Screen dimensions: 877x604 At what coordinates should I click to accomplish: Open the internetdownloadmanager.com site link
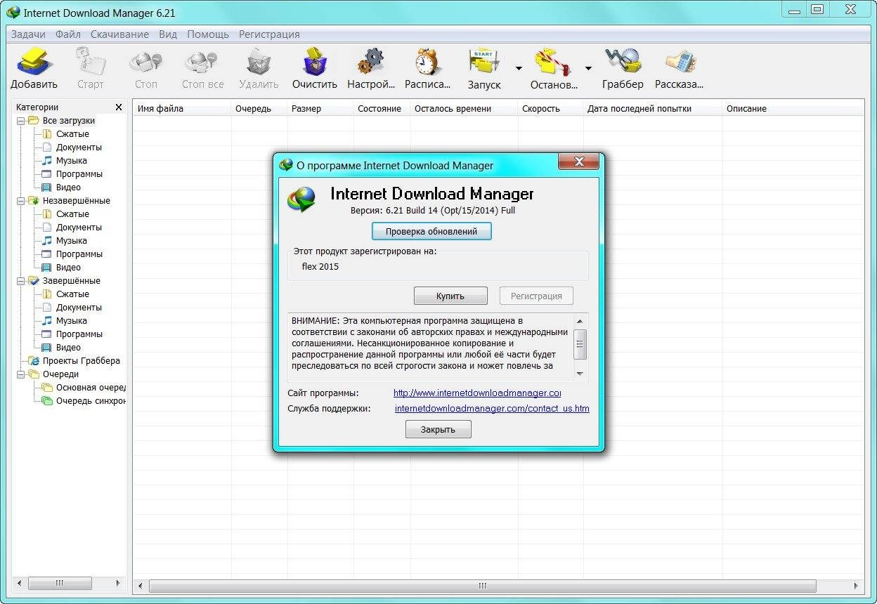477,393
